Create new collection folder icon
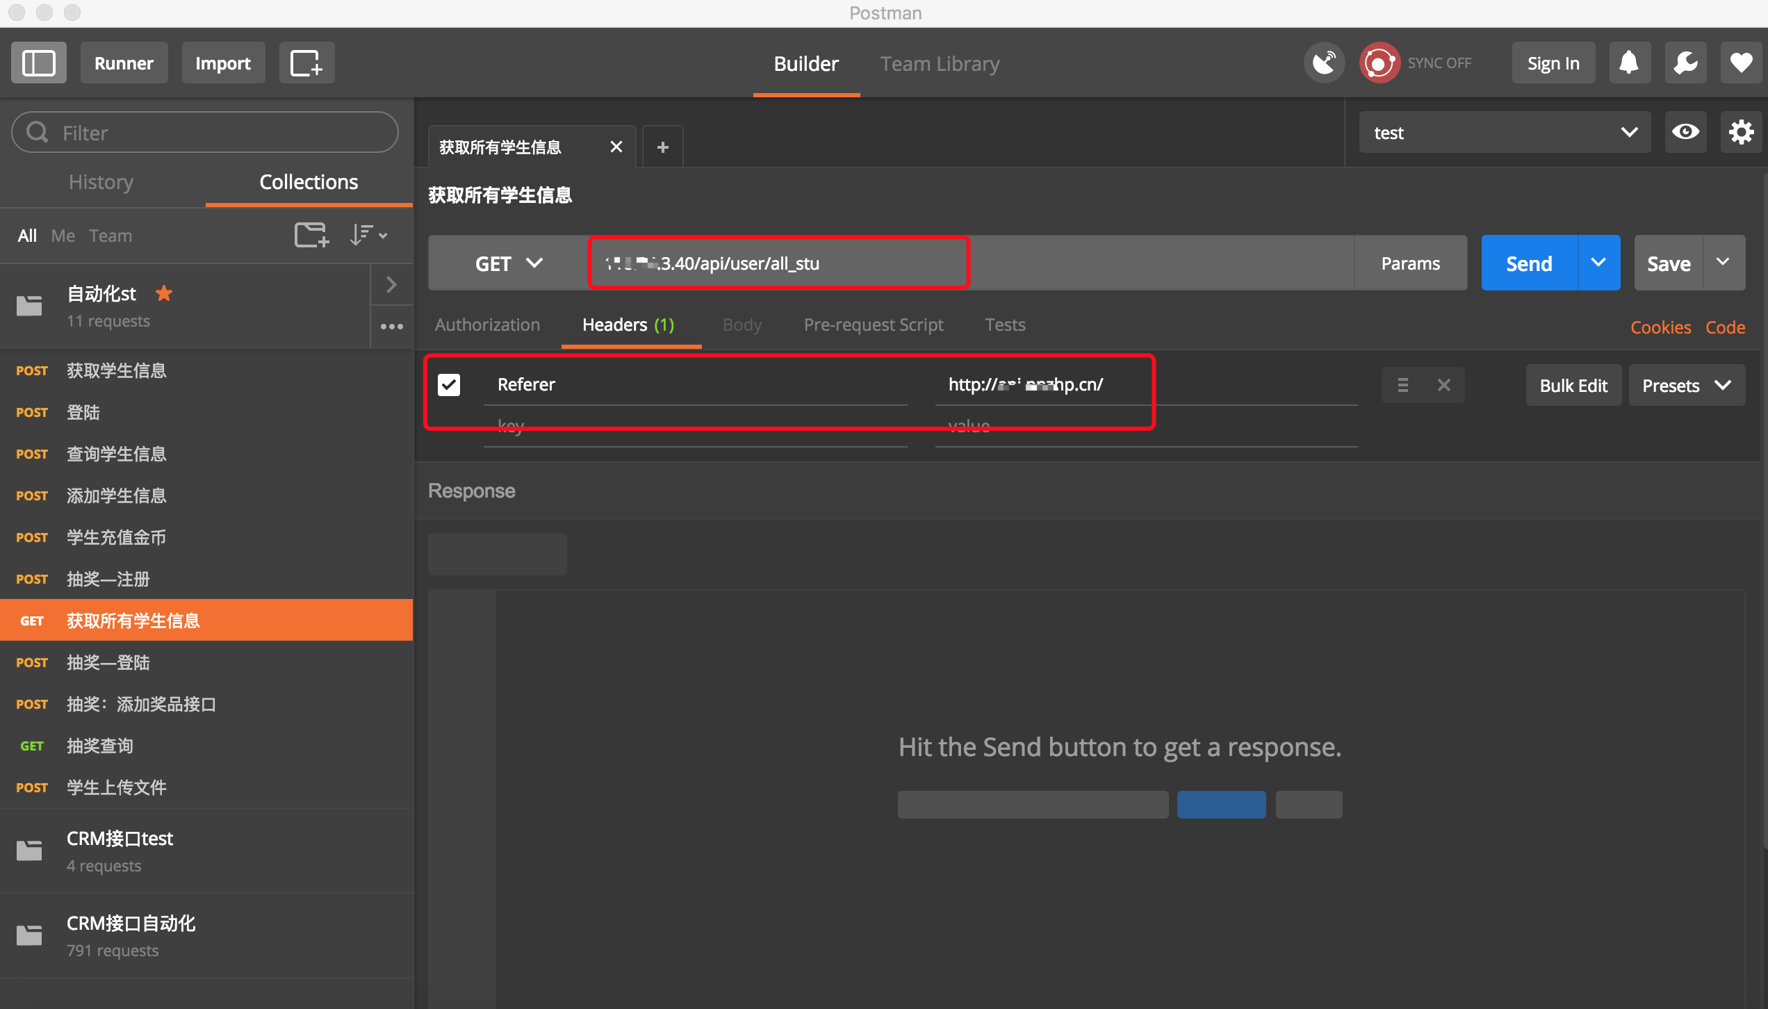The height and width of the screenshot is (1009, 1768). 311,235
